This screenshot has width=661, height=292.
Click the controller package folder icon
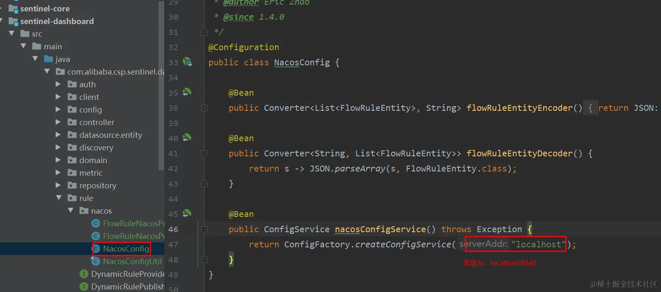[x=72, y=122]
